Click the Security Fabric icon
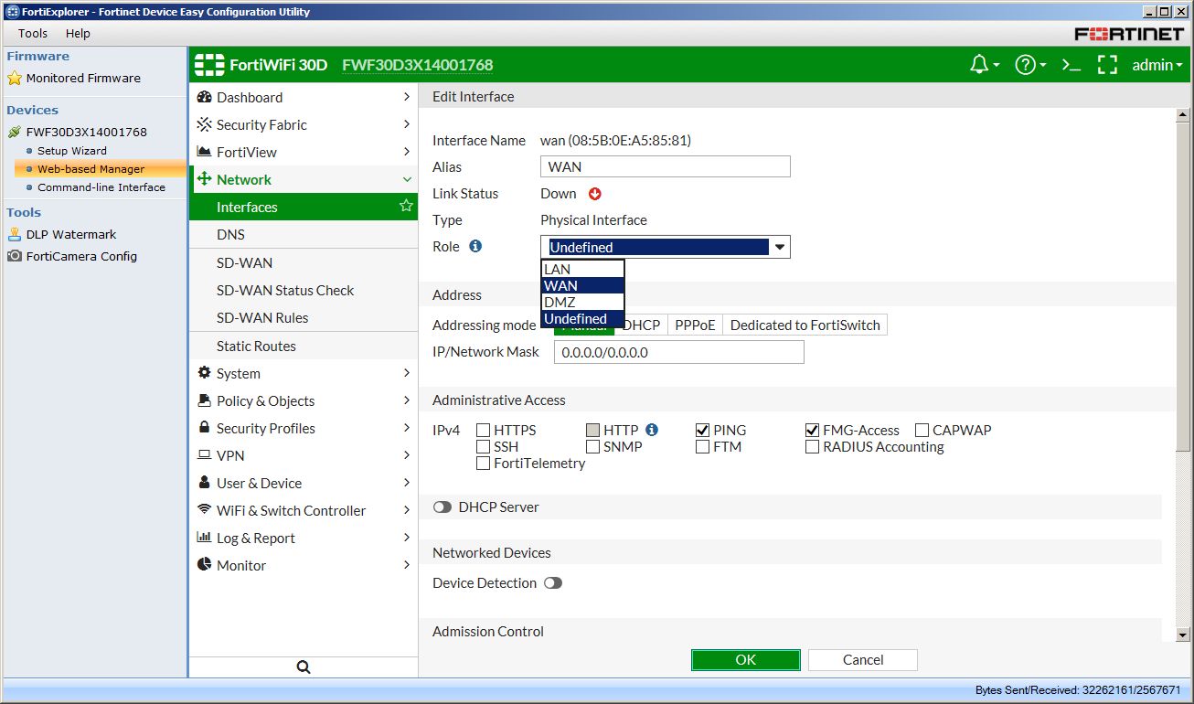Screen dimensions: 1194x704 pos(205,124)
